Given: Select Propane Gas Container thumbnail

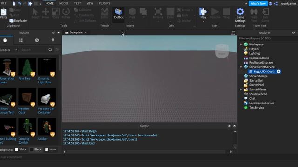Looking at the screenshot, I should [x=47, y=97].
